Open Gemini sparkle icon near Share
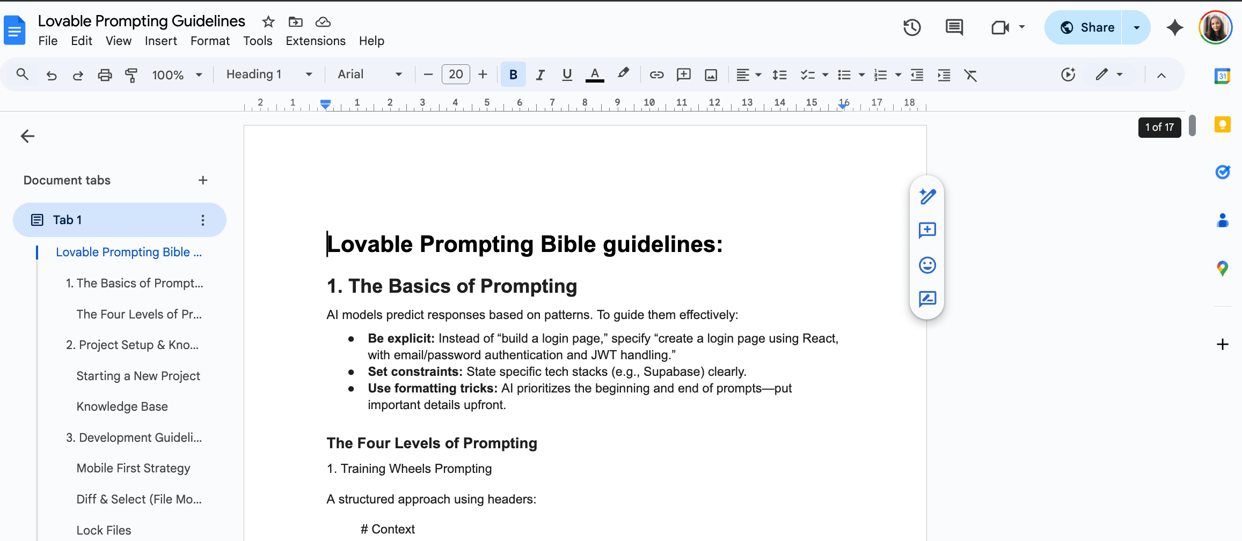Image resolution: width=1242 pixels, height=541 pixels. coord(1174,27)
